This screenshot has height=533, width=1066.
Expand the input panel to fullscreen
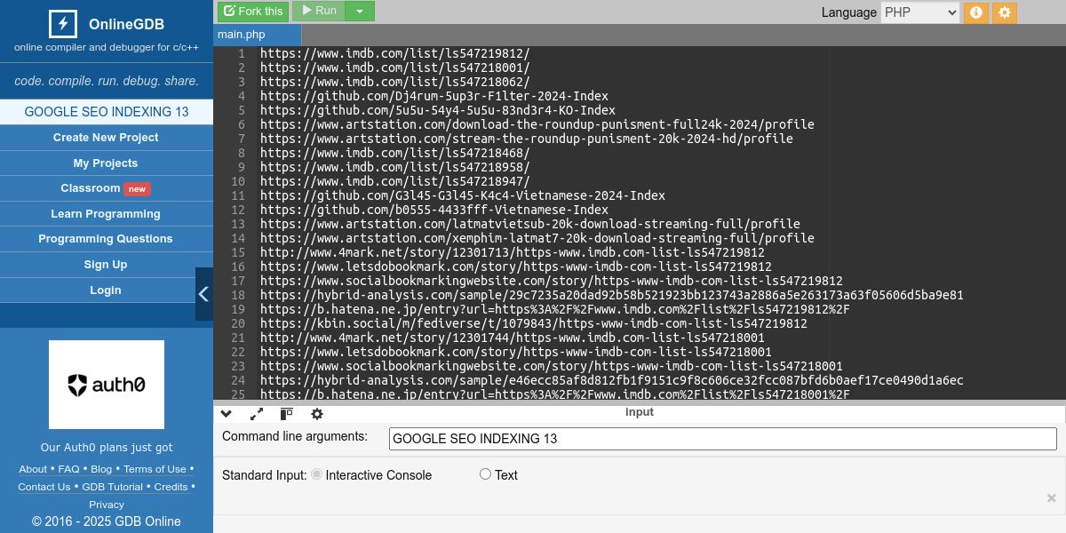(257, 414)
